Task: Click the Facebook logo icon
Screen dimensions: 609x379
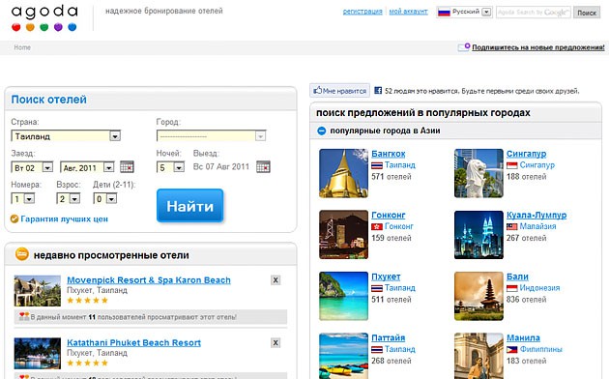Action: pos(378,91)
